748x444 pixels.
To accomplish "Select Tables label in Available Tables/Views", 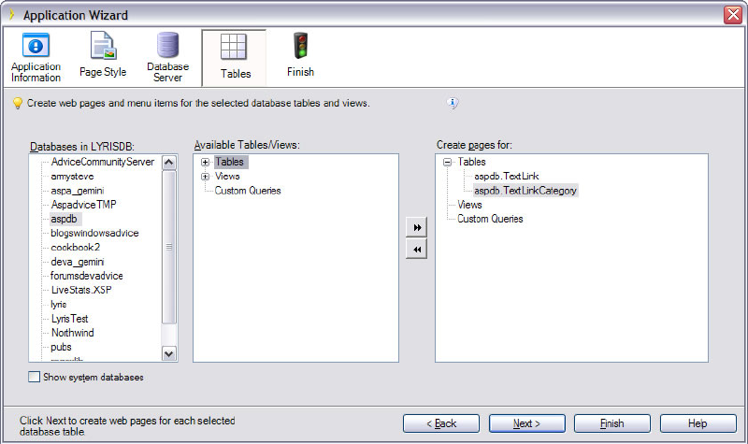I will pyautogui.click(x=229, y=162).
